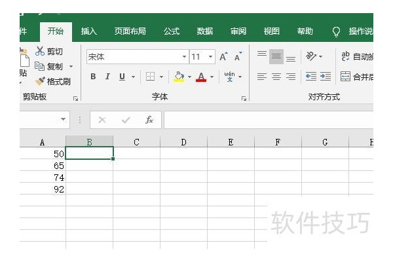Open clipboard (剪贴板) dialog launcher
The height and width of the screenshot is (262, 393).
click(x=75, y=98)
